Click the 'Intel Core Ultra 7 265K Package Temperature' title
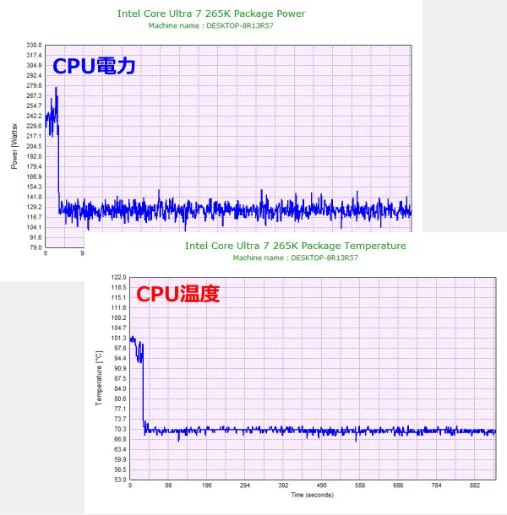Image resolution: width=507 pixels, height=515 pixels. coord(295,246)
